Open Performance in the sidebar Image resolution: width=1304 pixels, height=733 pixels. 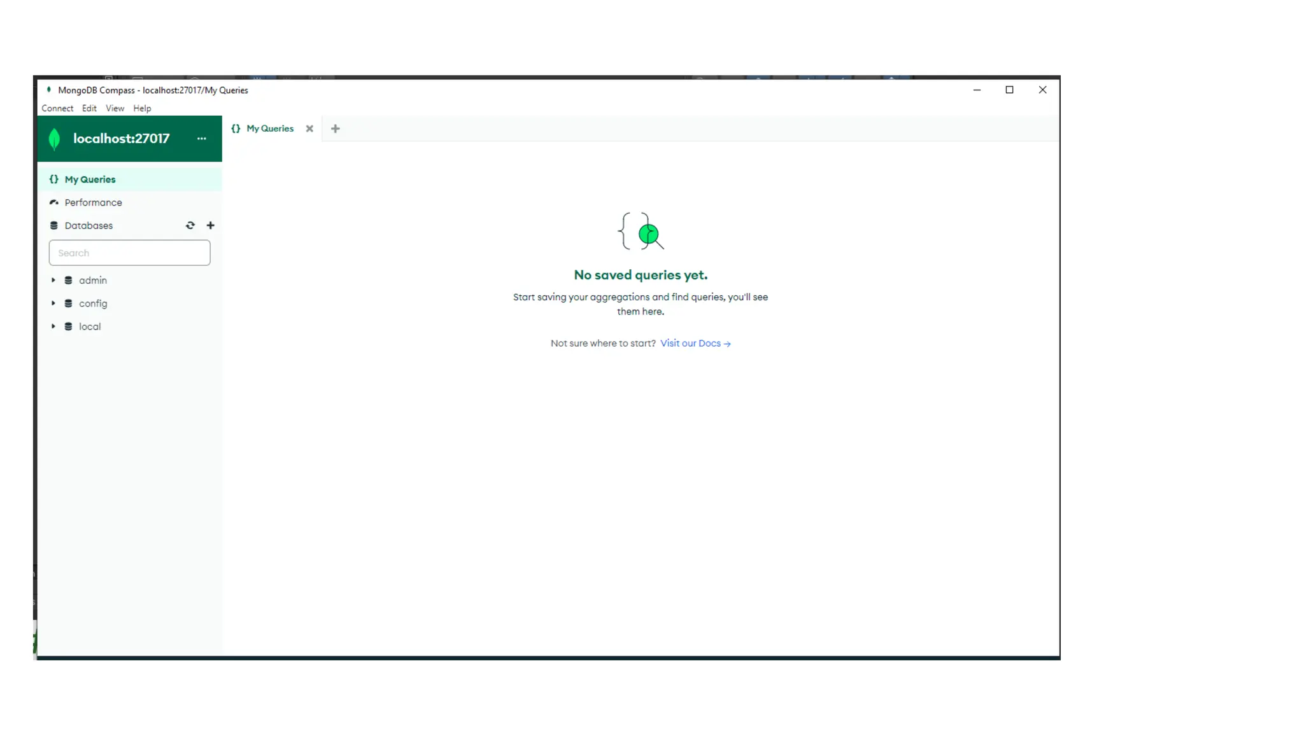point(93,202)
